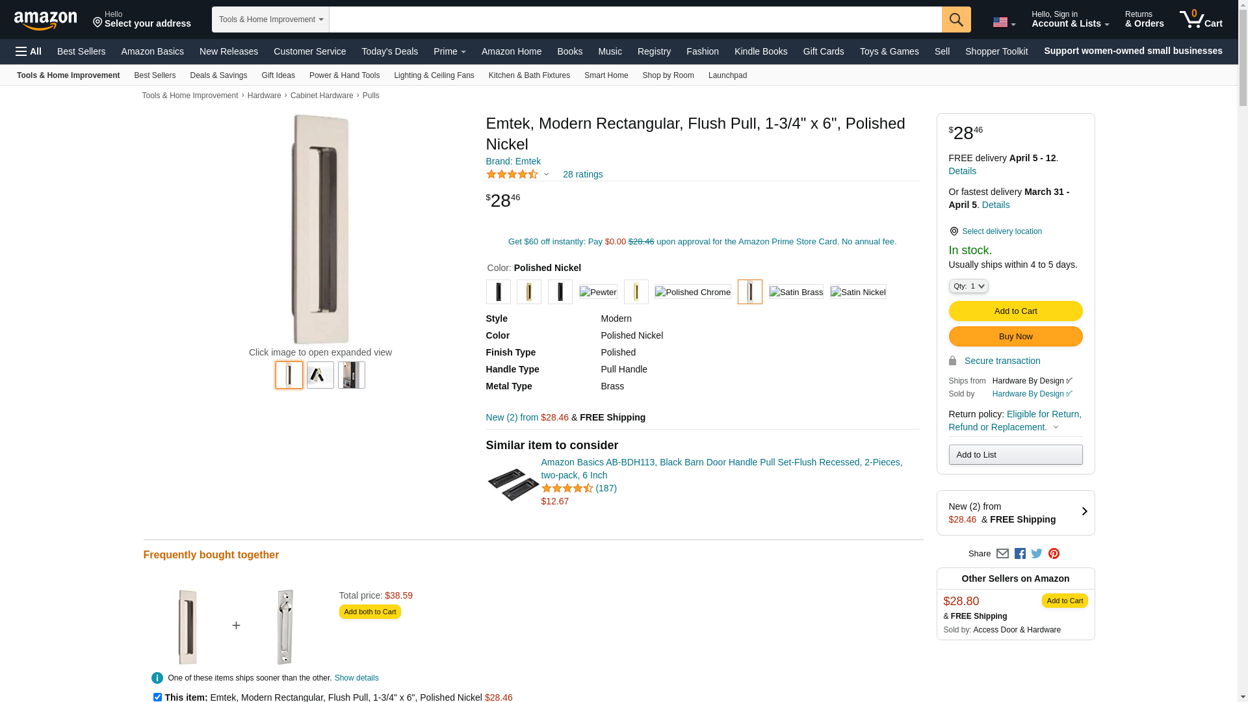Toggle the 'This item' checkbox
The height and width of the screenshot is (702, 1248).
click(x=157, y=697)
